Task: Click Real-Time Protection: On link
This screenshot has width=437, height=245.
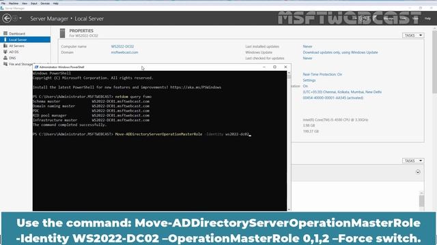Action: click(x=322, y=74)
